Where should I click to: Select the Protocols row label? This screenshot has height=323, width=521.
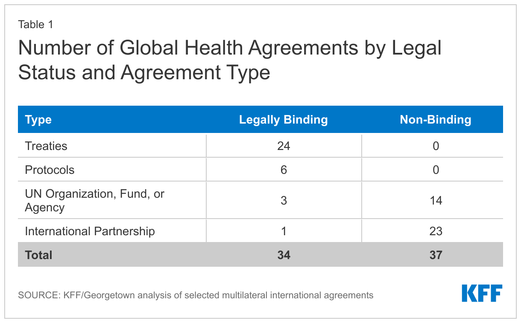coord(50,170)
